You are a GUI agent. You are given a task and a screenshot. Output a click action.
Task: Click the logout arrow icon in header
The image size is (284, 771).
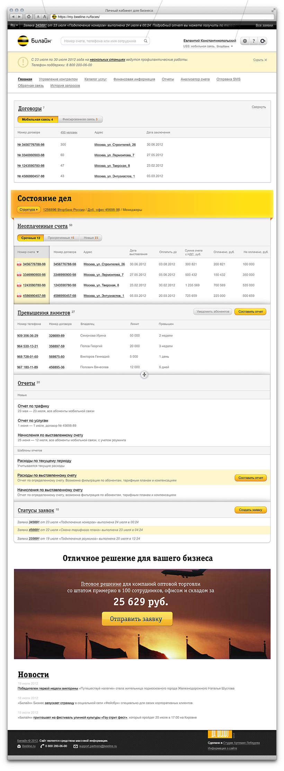[x=263, y=41]
